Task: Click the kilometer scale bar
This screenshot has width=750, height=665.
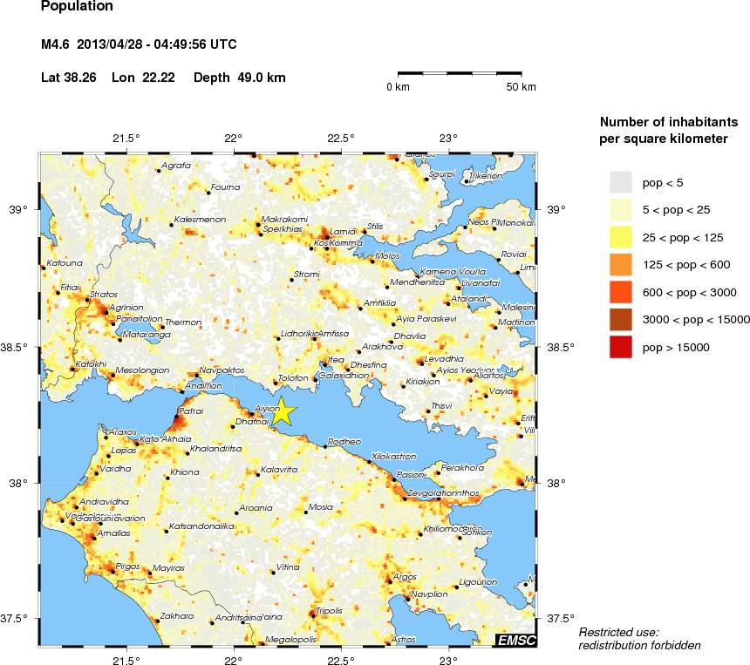Action: (x=460, y=74)
